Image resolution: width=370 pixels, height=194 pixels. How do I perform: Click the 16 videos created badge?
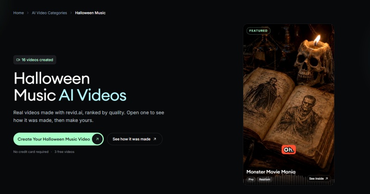click(35, 60)
